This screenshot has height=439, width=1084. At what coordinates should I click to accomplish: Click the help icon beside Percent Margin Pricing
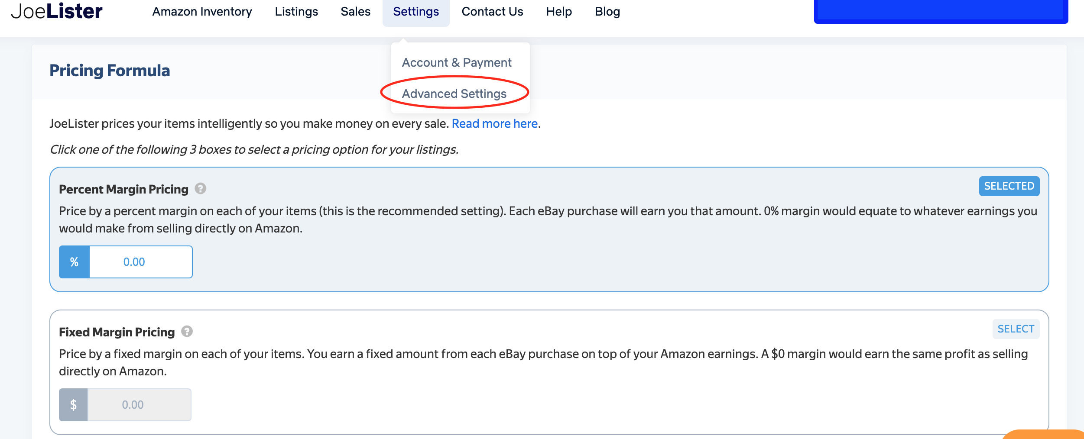pyautogui.click(x=200, y=188)
